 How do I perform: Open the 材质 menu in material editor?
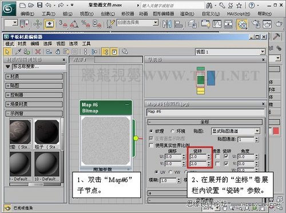[x=22, y=43]
